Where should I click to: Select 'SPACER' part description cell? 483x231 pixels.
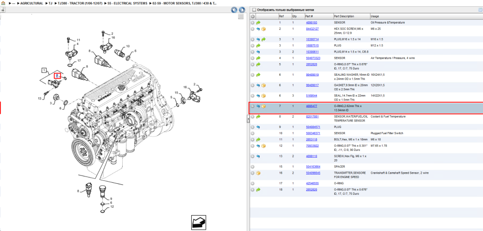(x=340, y=167)
